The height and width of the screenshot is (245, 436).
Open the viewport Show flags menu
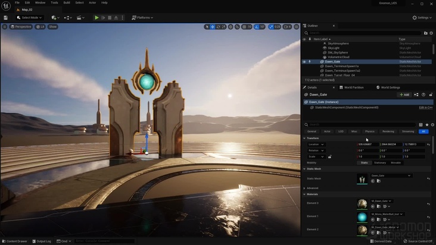click(53, 27)
